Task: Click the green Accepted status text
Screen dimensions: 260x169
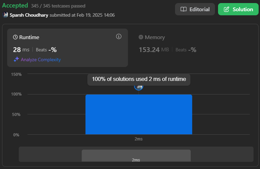Action: point(15,6)
